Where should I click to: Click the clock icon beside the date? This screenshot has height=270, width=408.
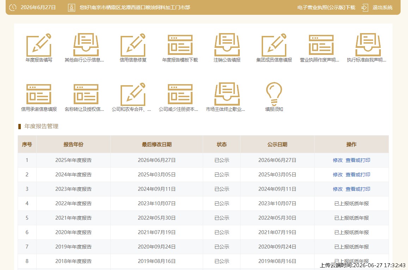click(x=12, y=7)
